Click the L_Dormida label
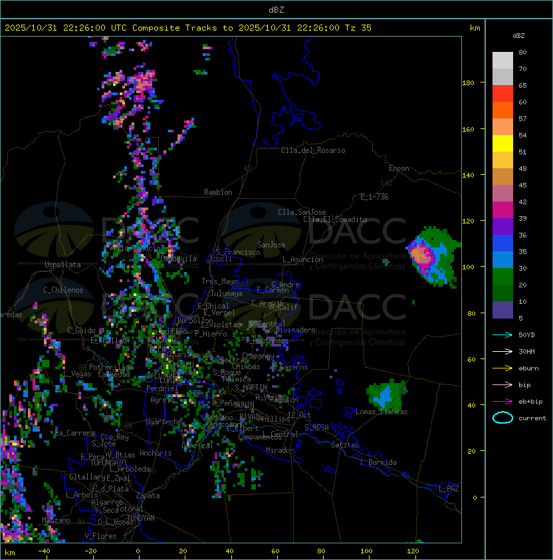 pos(378,462)
